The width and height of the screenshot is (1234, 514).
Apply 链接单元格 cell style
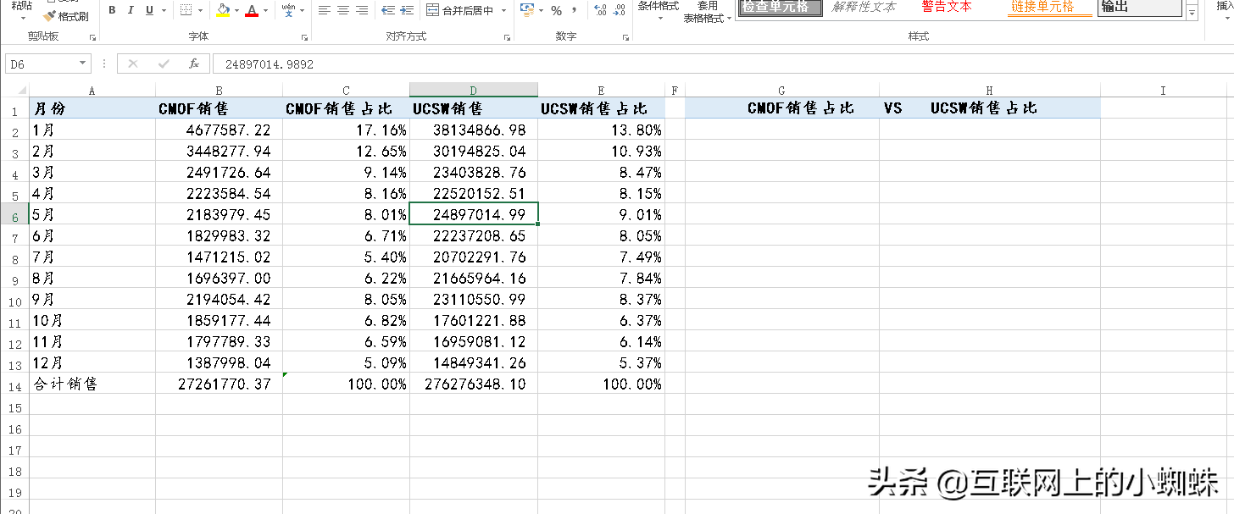click(x=1049, y=7)
